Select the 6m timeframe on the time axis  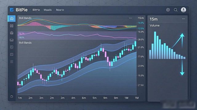(84, 98)
